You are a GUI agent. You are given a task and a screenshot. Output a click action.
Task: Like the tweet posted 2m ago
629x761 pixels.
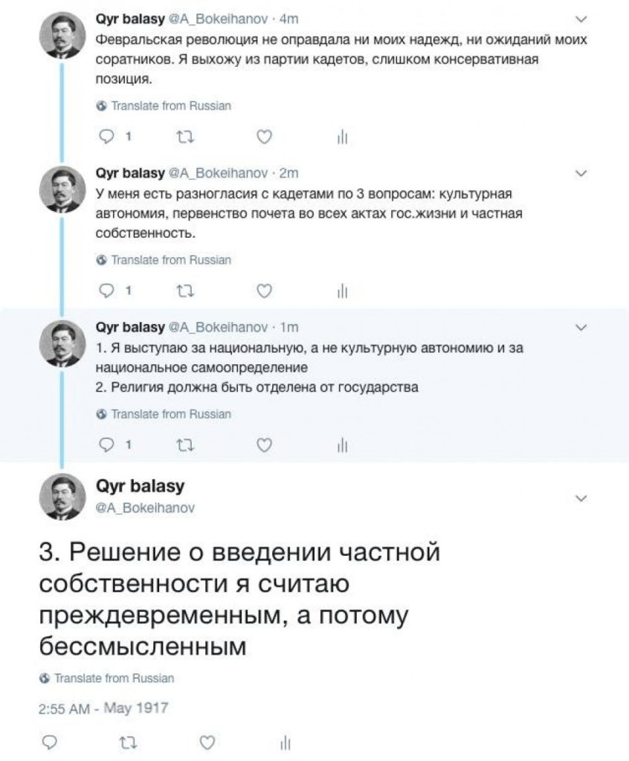(x=263, y=291)
